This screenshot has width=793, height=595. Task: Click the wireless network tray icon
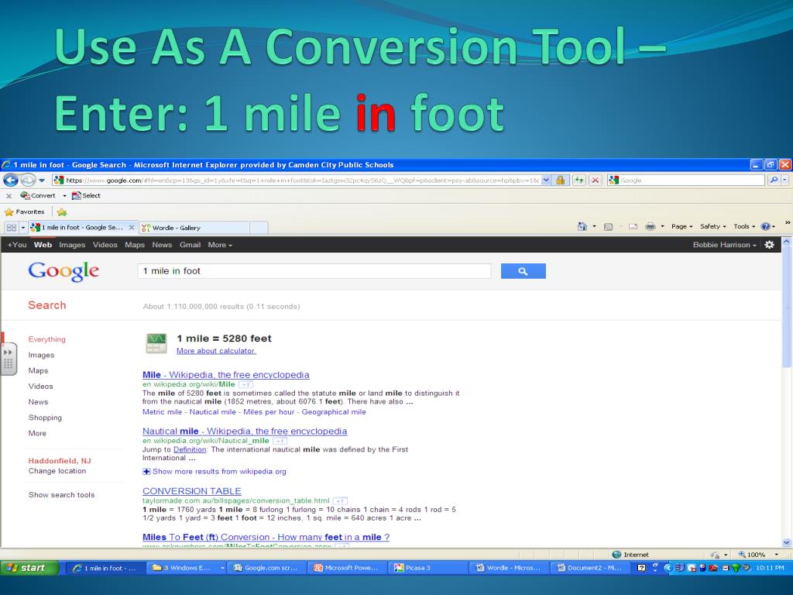(736, 568)
